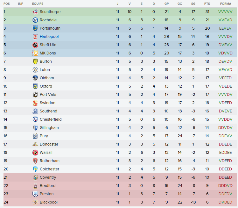The width and height of the screenshot is (238, 208).
Task: Click the Blackpool club badge
Action: pos(35,202)
